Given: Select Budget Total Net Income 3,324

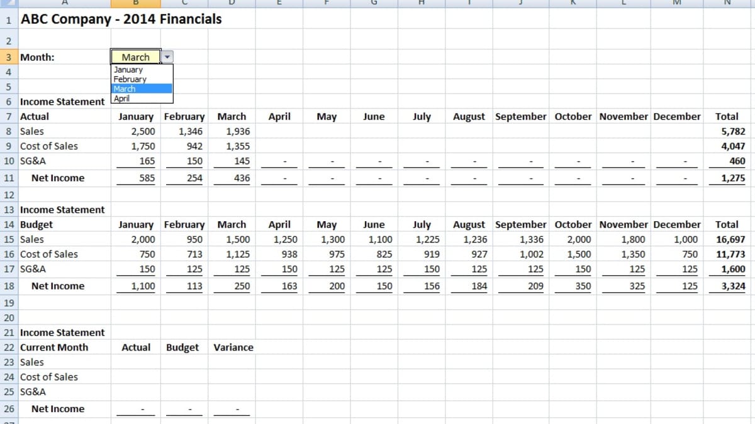Looking at the screenshot, I should click(x=732, y=286).
